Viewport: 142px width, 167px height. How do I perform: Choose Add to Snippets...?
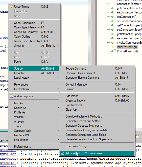click(x=34, y=96)
